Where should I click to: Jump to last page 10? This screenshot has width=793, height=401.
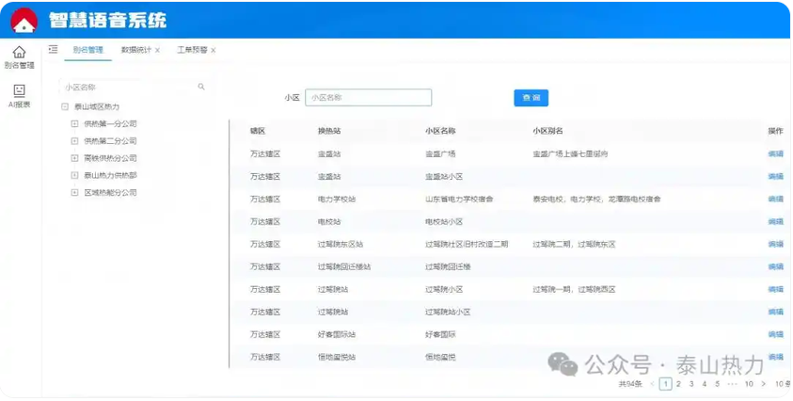pos(749,384)
